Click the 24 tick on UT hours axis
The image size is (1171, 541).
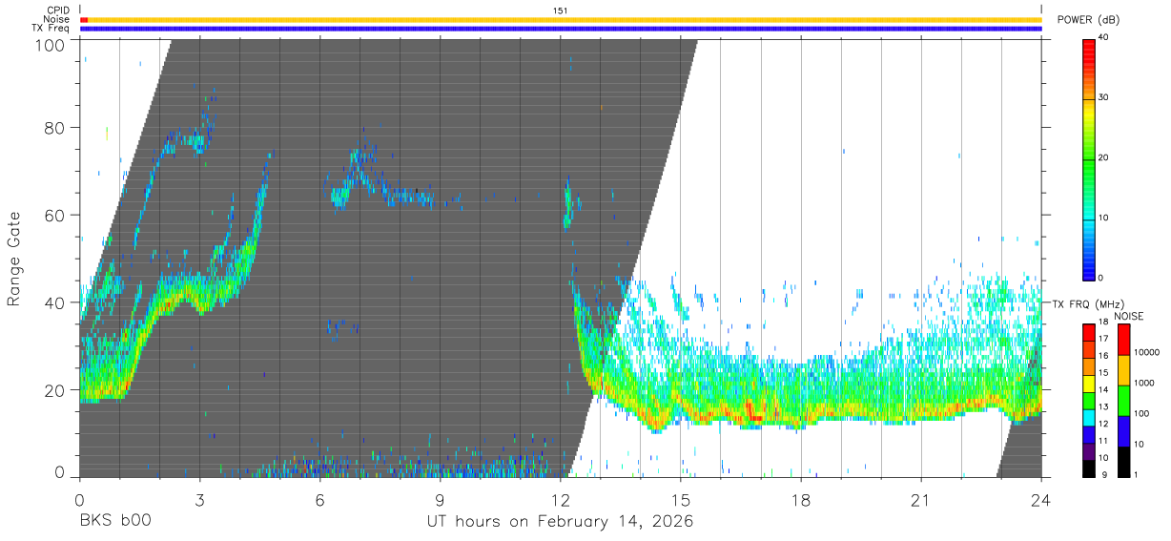click(x=1041, y=500)
